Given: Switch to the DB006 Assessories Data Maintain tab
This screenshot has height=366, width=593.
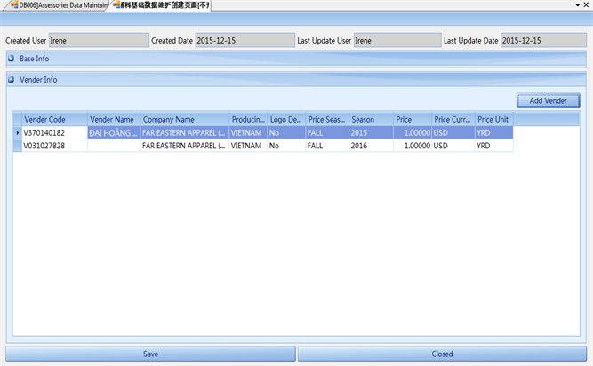Looking at the screenshot, I should pos(62,5).
